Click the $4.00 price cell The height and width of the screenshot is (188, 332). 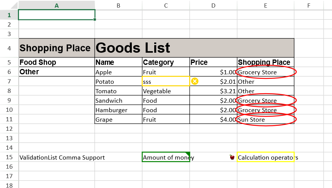tap(213, 119)
